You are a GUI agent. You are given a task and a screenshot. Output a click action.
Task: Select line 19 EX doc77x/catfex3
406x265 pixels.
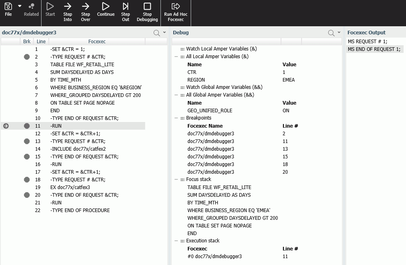[70, 187]
